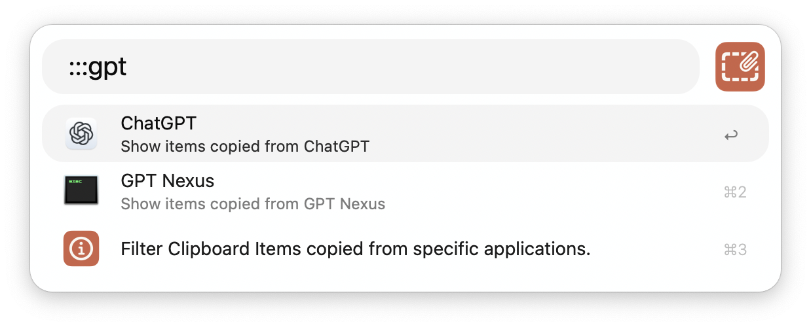Image resolution: width=811 pixels, height=327 pixels.
Task: Click the return arrow on ChatGPT row
Action: point(731,135)
